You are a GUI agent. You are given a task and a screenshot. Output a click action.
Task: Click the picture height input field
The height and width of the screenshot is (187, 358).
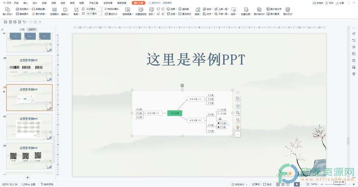point(94,9)
